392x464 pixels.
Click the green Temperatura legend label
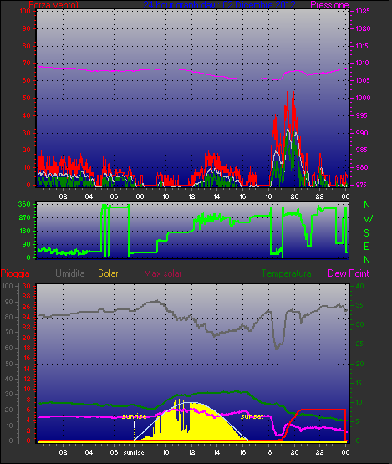pos(286,273)
